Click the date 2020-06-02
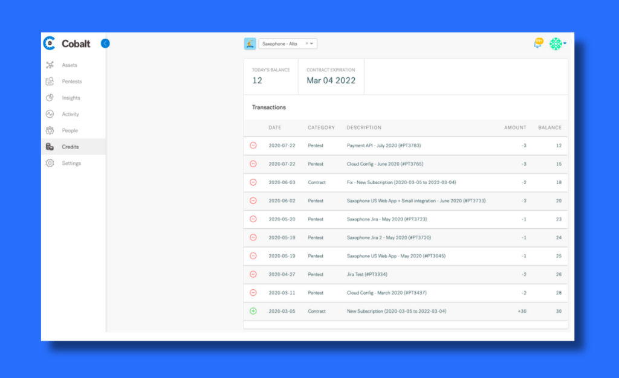Image resolution: width=619 pixels, height=378 pixels. [x=282, y=200]
